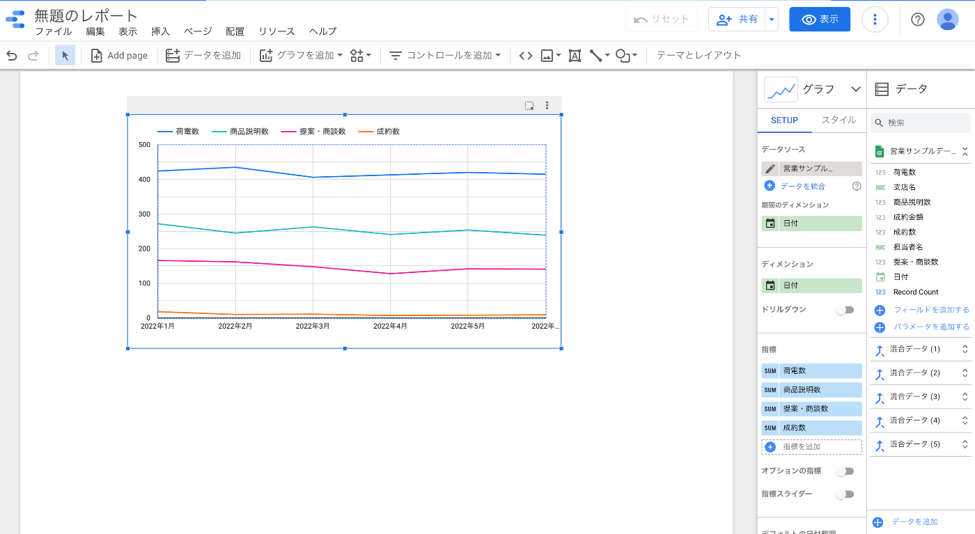Click the Looker Studio logo icon
Image resolution: width=975 pixels, height=534 pixels.
(x=15, y=19)
